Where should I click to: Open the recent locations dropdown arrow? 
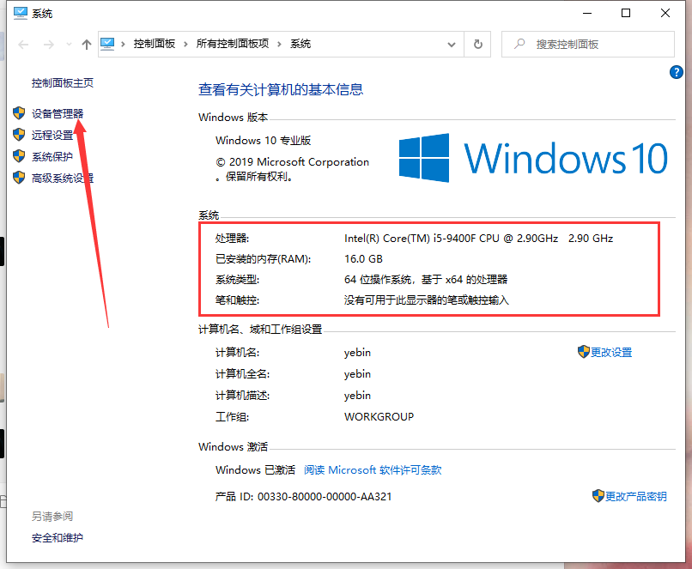(x=69, y=44)
